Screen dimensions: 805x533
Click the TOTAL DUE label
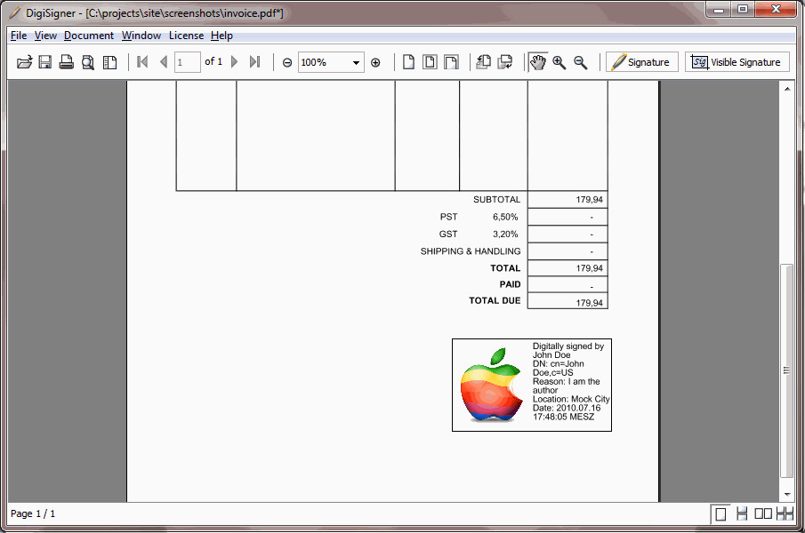click(x=495, y=301)
